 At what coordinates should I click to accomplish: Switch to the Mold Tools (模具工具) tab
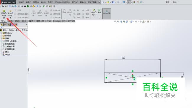[40, 21]
